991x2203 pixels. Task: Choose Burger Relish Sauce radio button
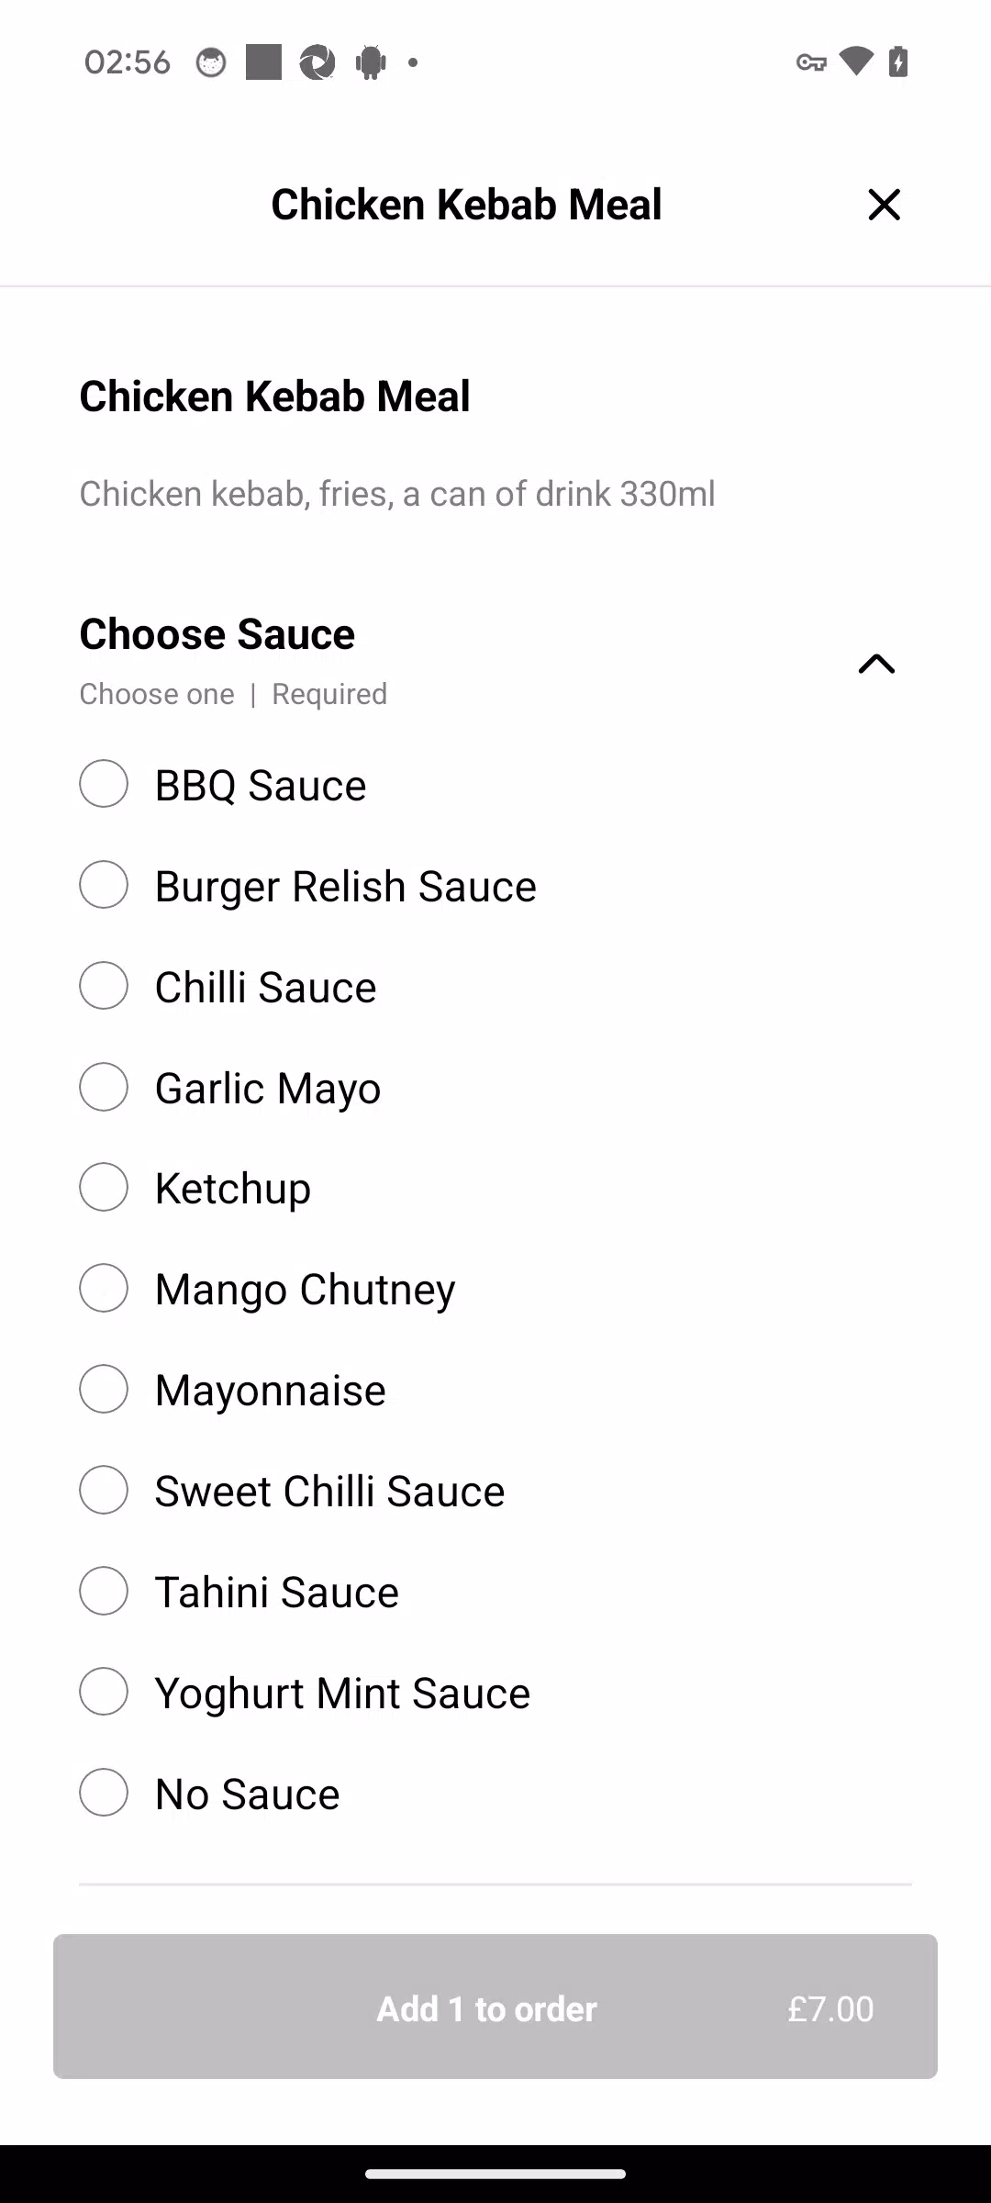pyautogui.click(x=104, y=885)
